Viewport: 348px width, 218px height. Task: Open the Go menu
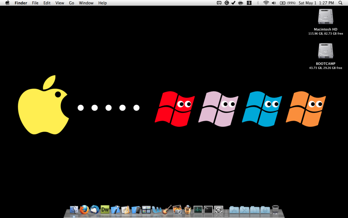(71, 3)
